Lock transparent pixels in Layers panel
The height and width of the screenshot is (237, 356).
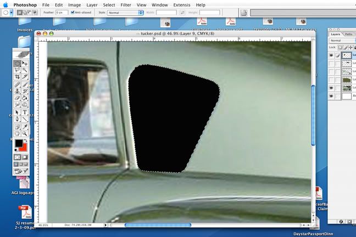[340, 47]
